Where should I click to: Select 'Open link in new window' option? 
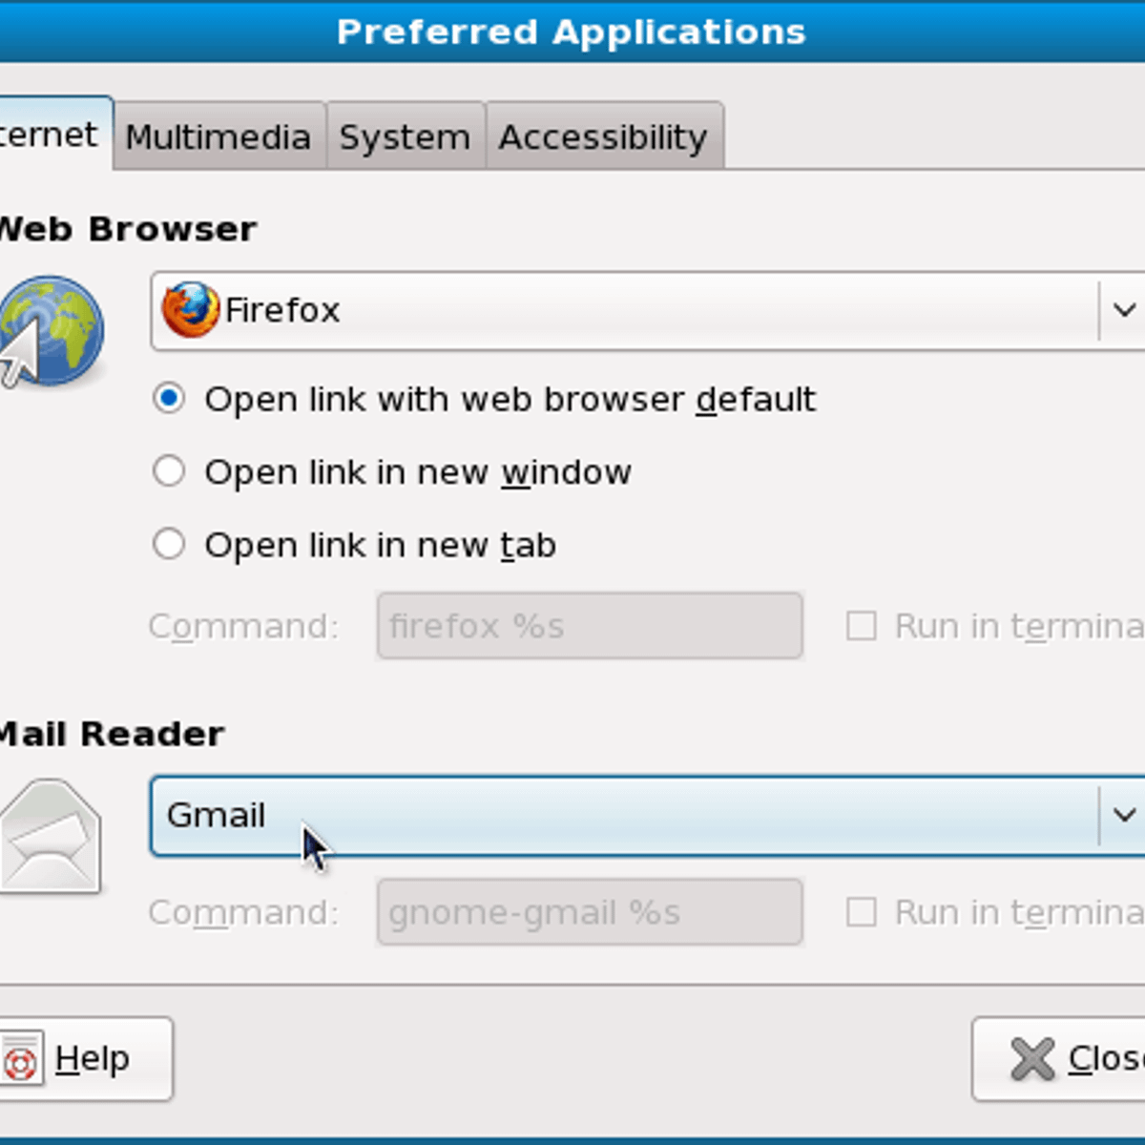(x=169, y=471)
